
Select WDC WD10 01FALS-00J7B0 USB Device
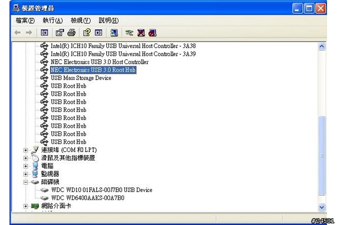pyautogui.click(x=102, y=190)
